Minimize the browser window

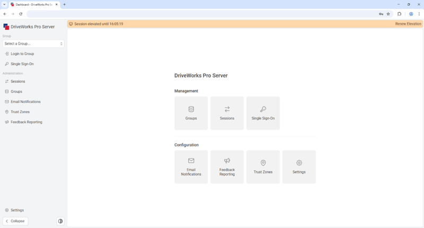tap(399, 4)
